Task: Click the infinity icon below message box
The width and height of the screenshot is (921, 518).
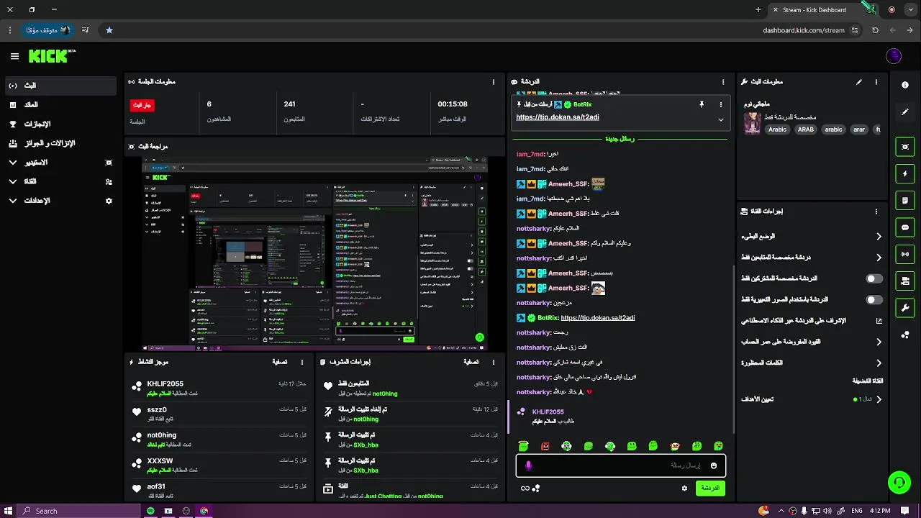Action: [x=525, y=489]
